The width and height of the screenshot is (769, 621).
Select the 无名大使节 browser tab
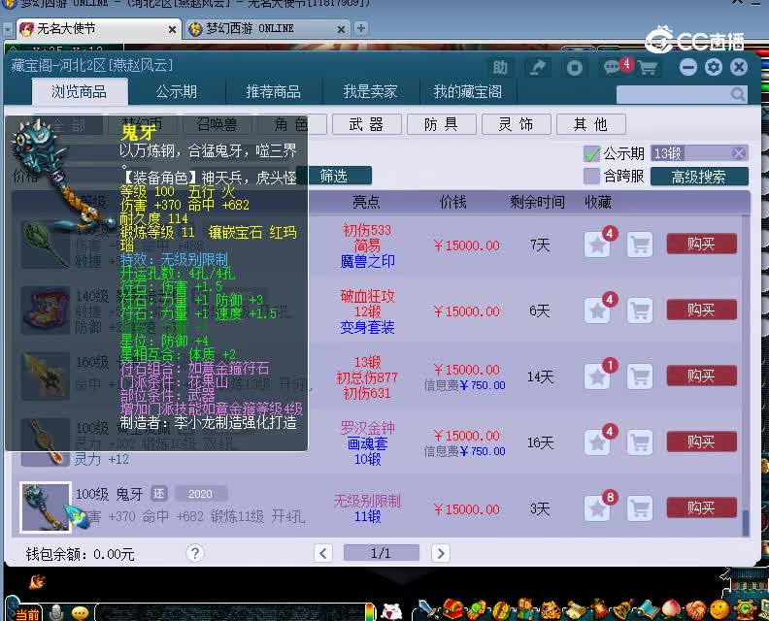pos(98,29)
